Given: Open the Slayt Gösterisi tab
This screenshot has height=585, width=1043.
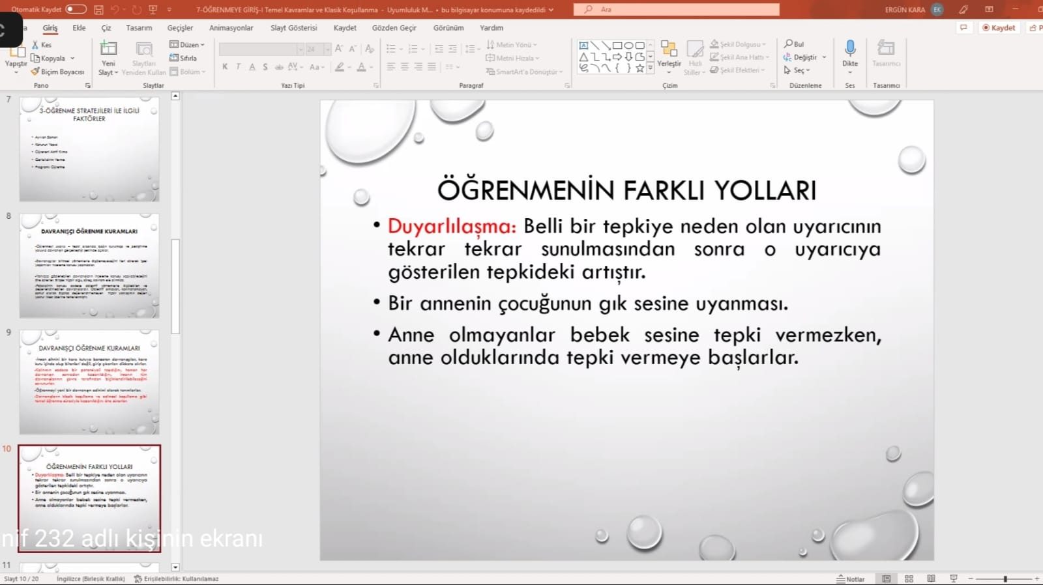Looking at the screenshot, I should pos(294,28).
